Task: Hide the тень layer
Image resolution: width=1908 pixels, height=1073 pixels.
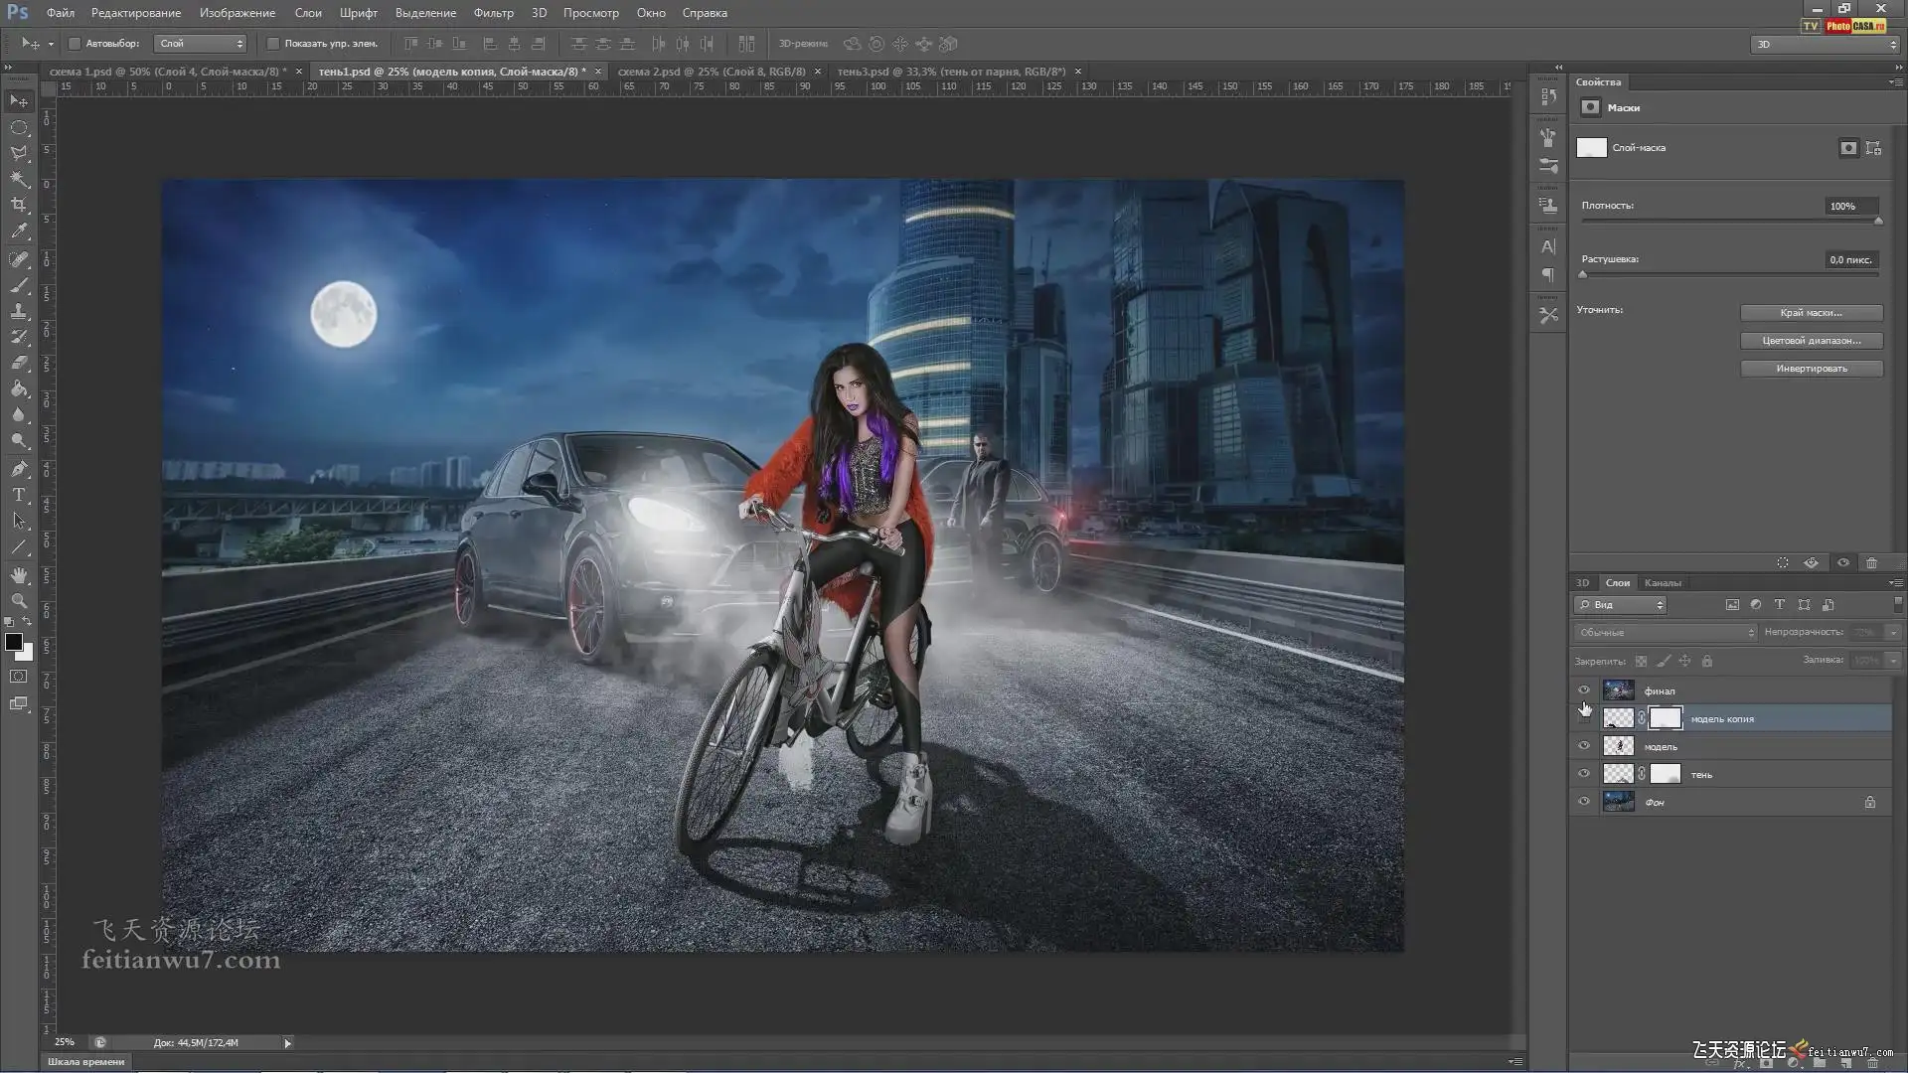Action: (1584, 774)
